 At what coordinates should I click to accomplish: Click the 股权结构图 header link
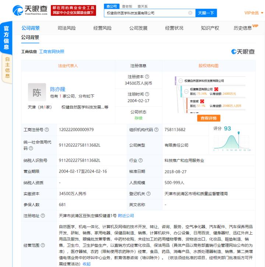[208, 66]
